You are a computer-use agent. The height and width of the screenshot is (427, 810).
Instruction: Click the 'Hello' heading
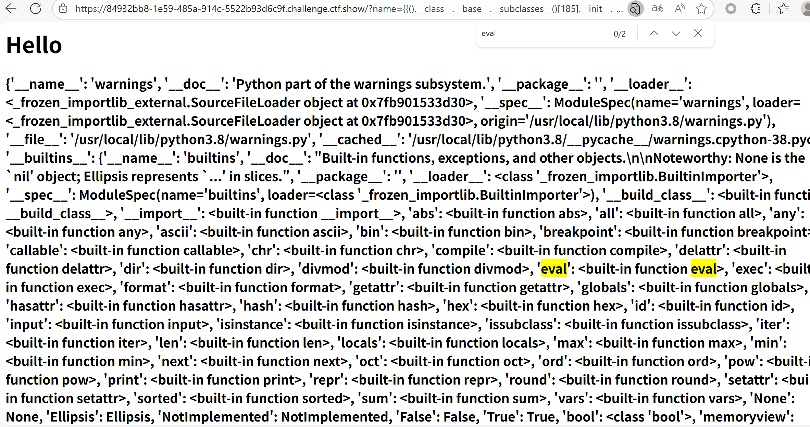[34, 45]
